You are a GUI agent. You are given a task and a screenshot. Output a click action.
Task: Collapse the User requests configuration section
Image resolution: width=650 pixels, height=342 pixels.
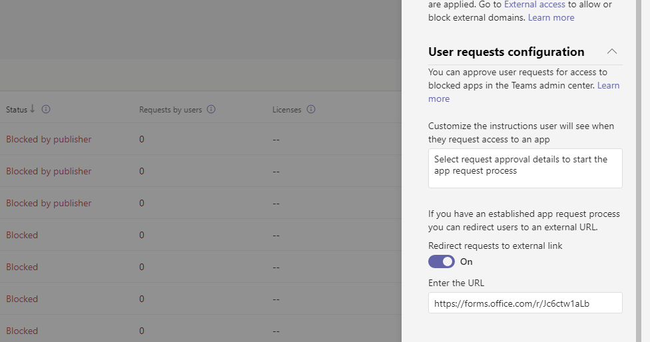(x=612, y=52)
